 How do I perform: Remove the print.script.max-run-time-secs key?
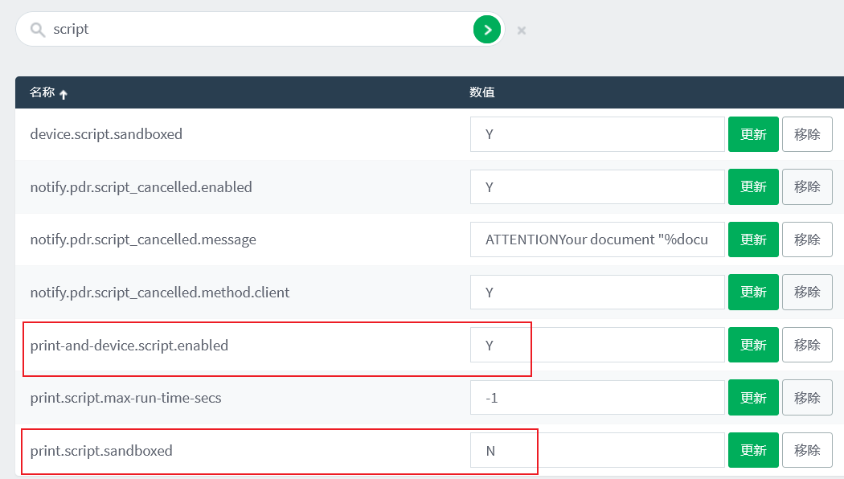tap(807, 398)
